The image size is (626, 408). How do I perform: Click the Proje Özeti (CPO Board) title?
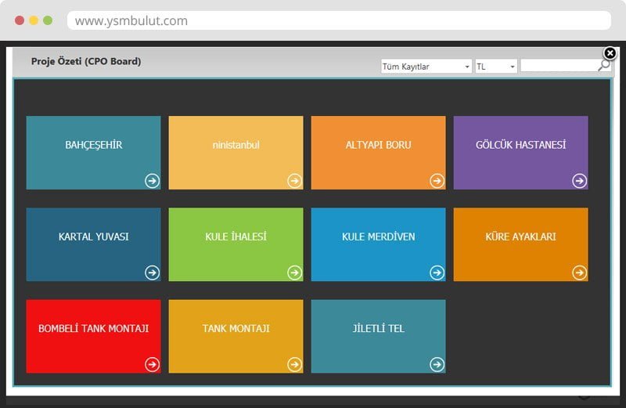(86, 61)
